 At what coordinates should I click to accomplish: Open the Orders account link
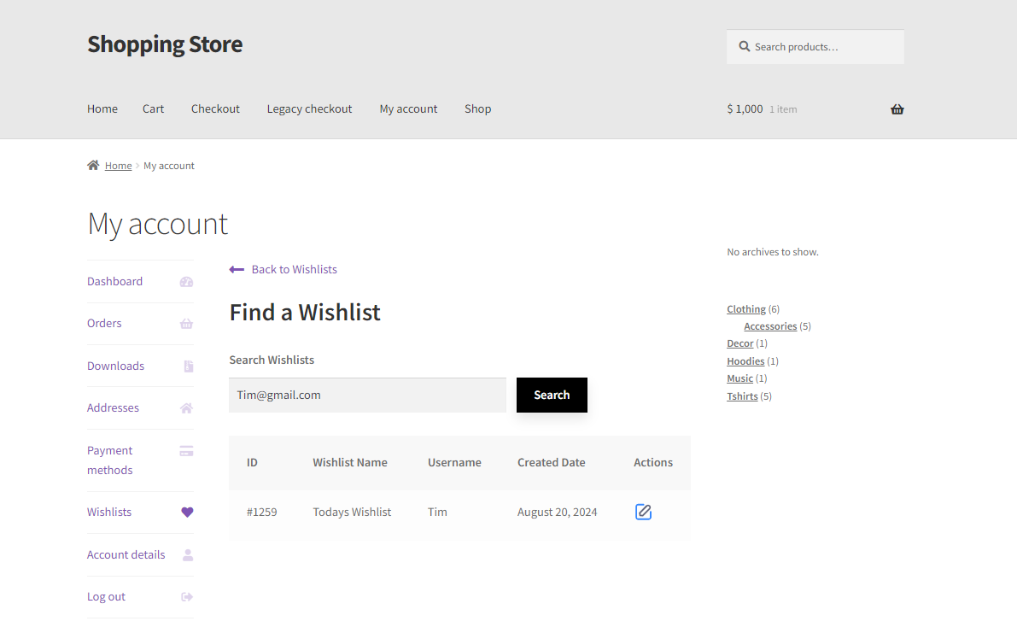tap(104, 323)
